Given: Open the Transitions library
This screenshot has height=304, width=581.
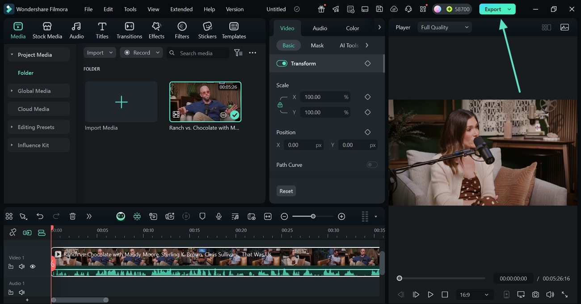Looking at the screenshot, I should tap(129, 30).
